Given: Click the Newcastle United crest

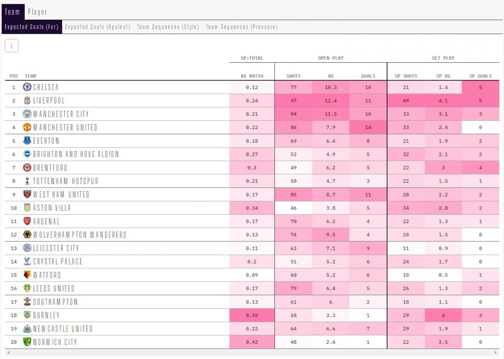Looking at the screenshot, I should click(27, 328).
